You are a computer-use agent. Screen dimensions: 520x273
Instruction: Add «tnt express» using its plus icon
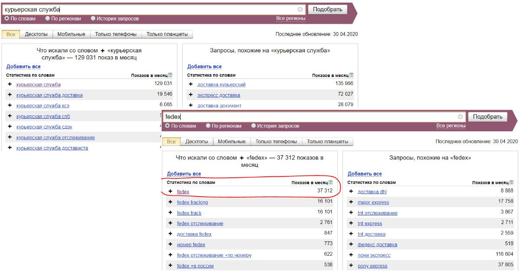point(351,223)
